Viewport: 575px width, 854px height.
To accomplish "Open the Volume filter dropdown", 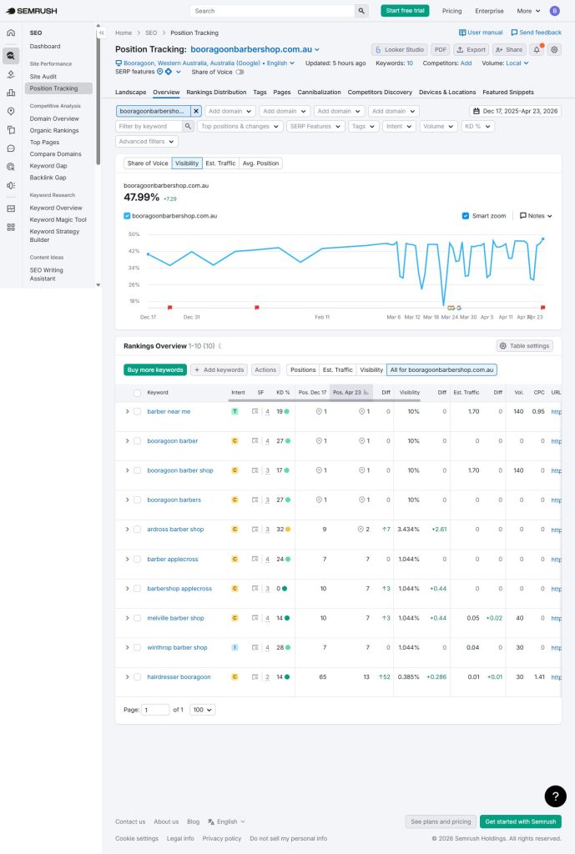I will point(439,127).
